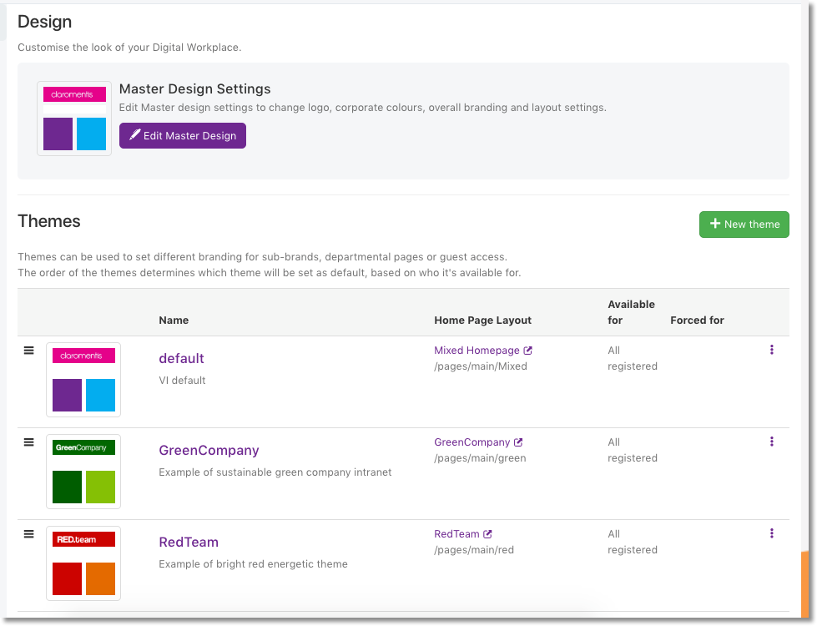Viewport: 817px width, 626px height.
Task: Click the blue swatch in default theme preview
Action: click(x=100, y=395)
